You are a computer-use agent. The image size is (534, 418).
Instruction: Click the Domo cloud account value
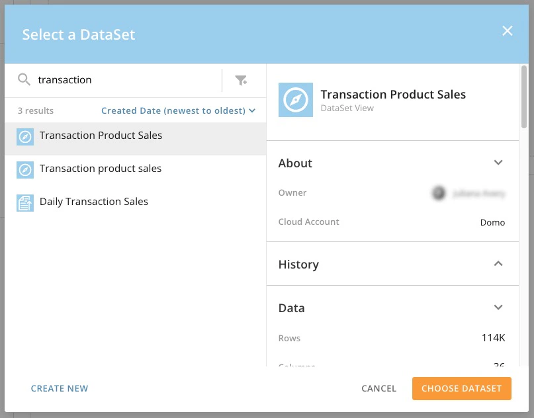coord(492,223)
